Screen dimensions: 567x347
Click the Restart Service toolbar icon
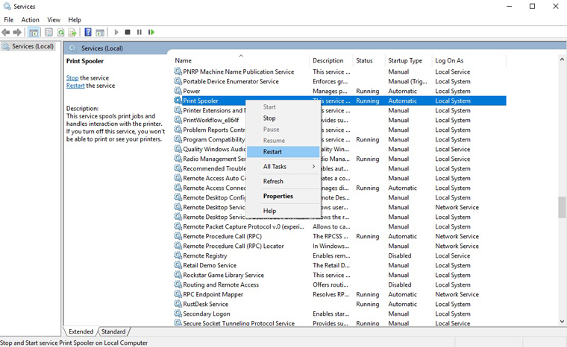tap(151, 33)
